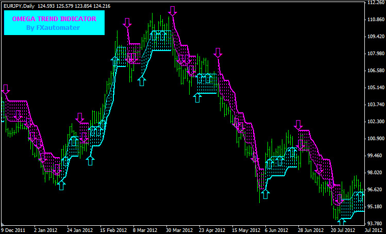This screenshot has height=234, width=386.
Task: Click the large magenta sell arrow above 23 Apr 2012
Action: pos(217,53)
